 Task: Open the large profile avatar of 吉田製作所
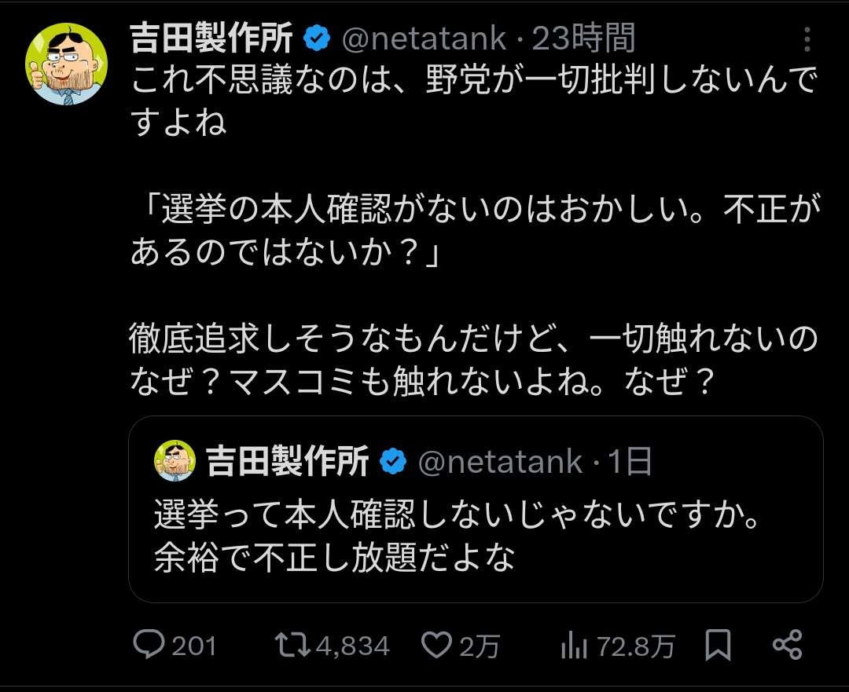click(x=66, y=64)
